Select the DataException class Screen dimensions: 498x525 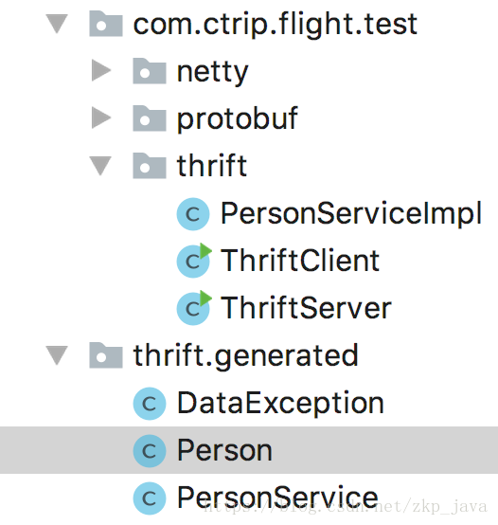tap(280, 403)
